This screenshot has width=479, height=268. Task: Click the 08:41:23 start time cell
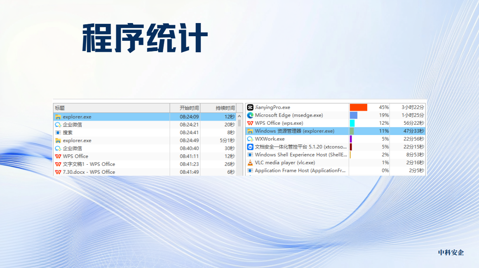click(x=189, y=164)
